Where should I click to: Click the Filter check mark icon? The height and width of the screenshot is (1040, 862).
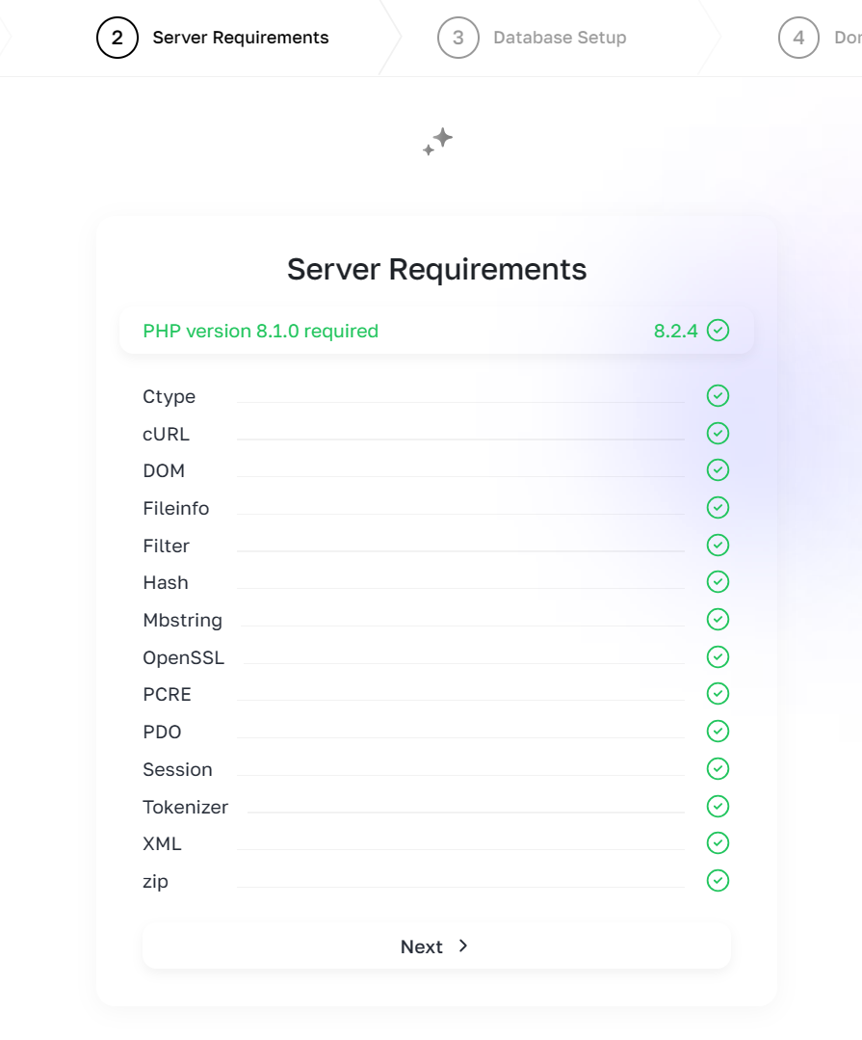point(718,546)
